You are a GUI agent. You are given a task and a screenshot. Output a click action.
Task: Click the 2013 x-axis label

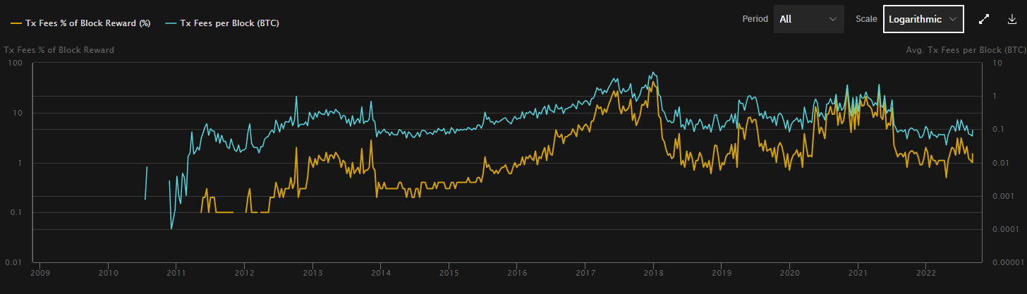click(312, 272)
